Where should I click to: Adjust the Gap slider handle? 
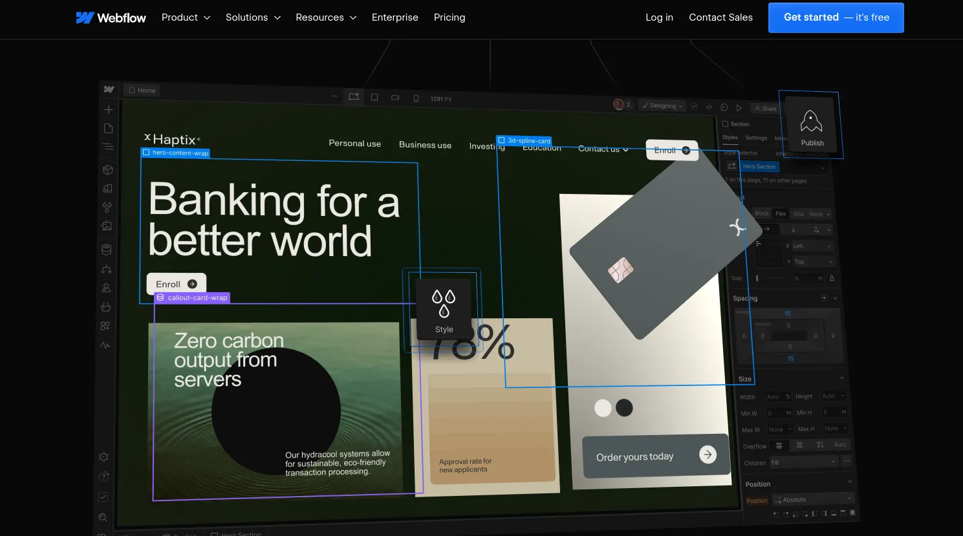coord(757,279)
